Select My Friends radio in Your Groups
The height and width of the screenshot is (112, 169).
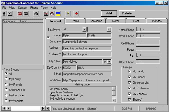pos(6,85)
